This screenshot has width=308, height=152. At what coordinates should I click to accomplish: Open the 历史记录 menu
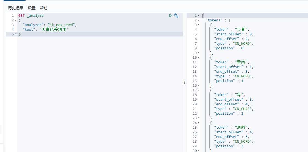(16, 8)
